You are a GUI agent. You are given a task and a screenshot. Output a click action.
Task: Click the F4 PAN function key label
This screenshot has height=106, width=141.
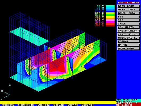coord(58,105)
